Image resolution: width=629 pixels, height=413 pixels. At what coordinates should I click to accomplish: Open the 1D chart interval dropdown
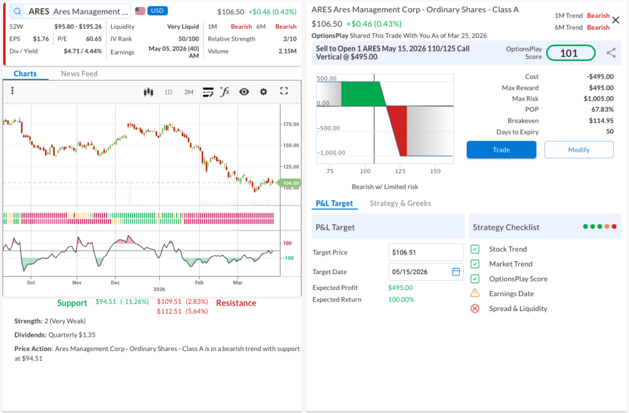tap(168, 92)
